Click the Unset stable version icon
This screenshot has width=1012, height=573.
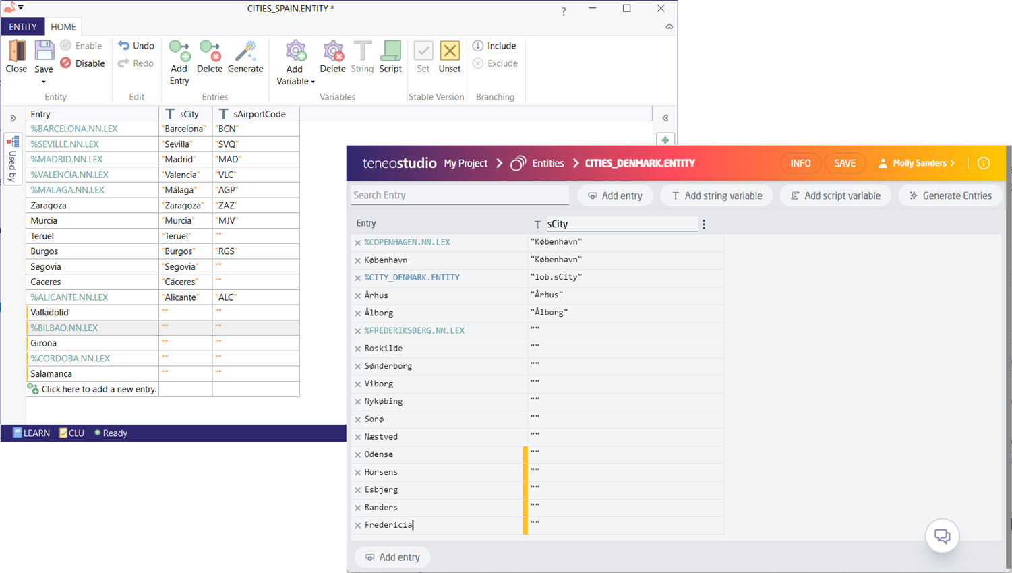pyautogui.click(x=450, y=53)
